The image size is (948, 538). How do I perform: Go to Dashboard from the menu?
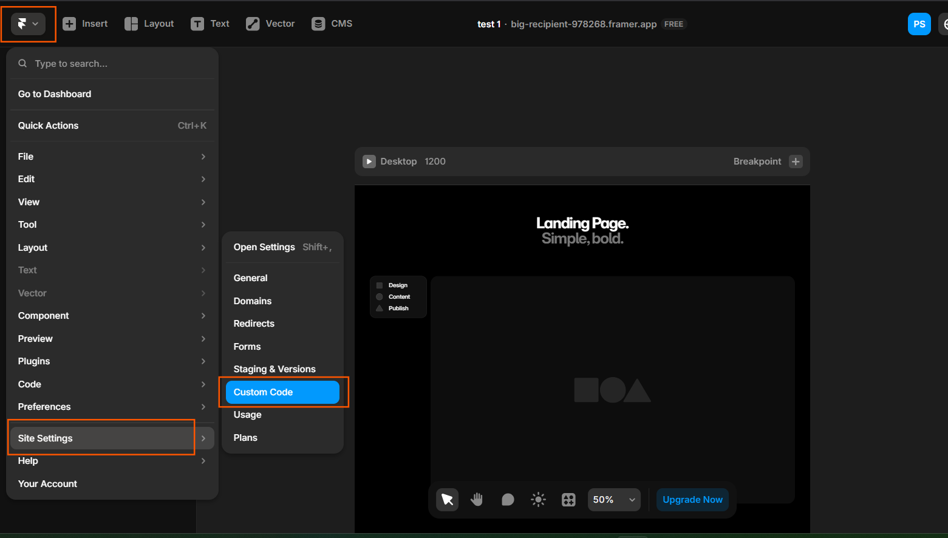pos(55,94)
